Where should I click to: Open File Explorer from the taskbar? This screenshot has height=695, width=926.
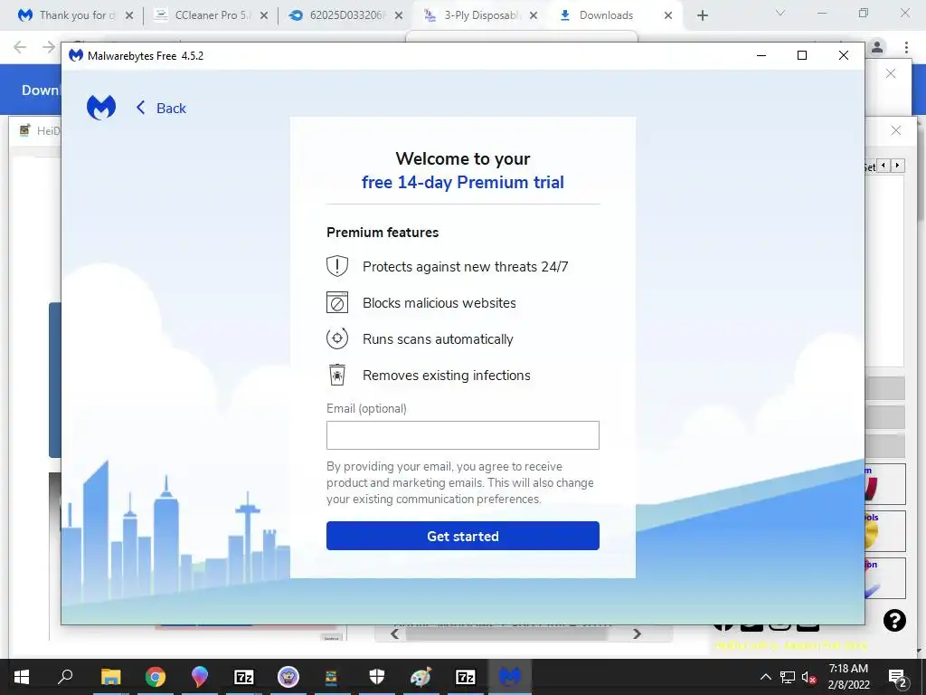click(110, 677)
